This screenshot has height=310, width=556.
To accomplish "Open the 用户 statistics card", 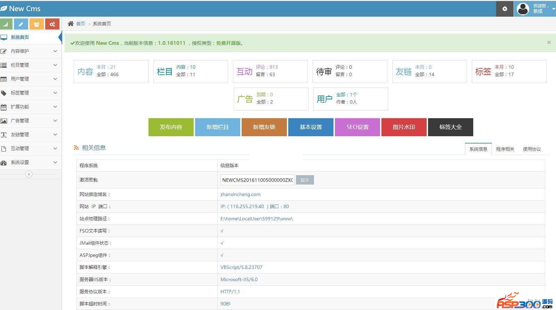I will (350, 99).
